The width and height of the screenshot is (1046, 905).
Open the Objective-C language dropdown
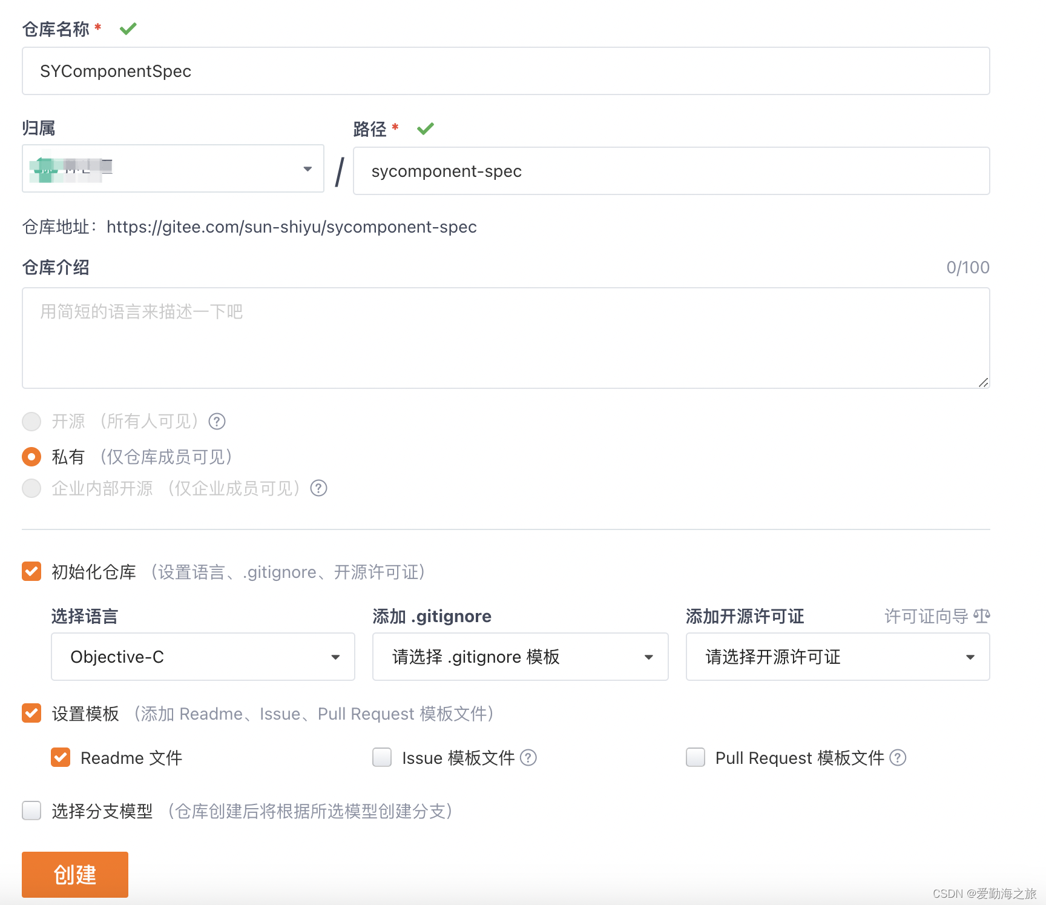203,657
